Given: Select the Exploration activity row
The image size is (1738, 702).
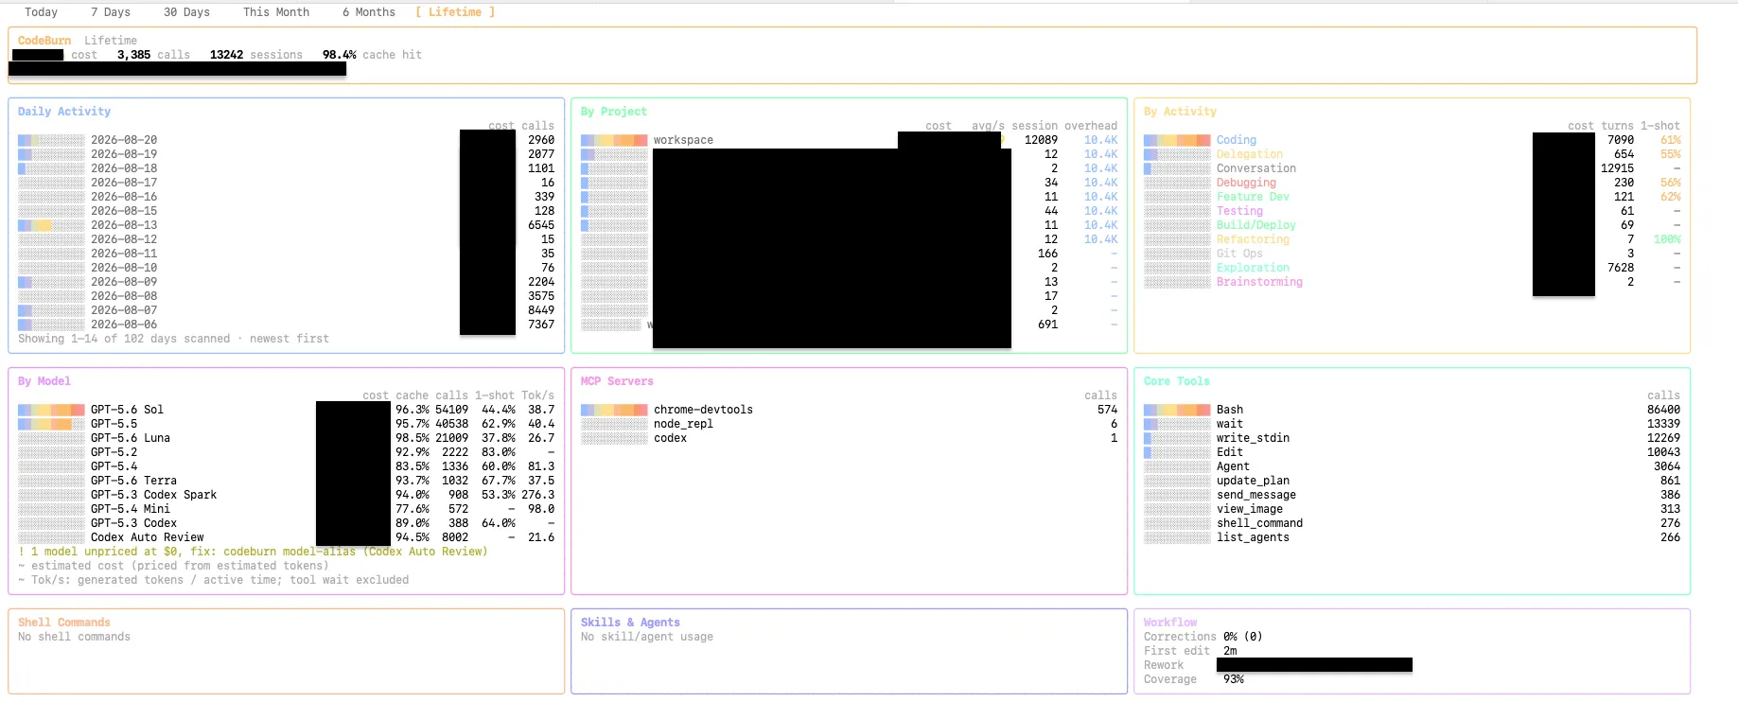Looking at the screenshot, I should (1412, 268).
